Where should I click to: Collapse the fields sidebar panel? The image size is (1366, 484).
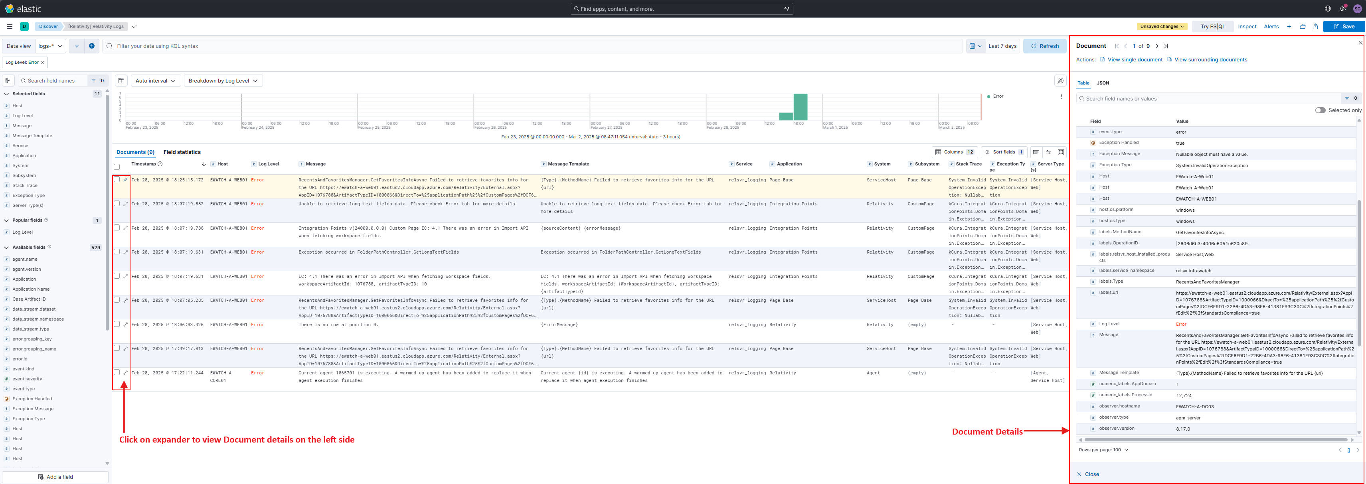8,80
